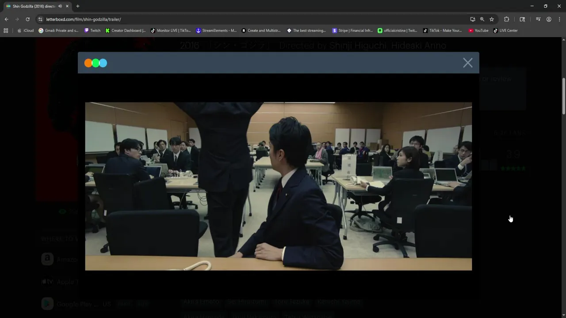The width and height of the screenshot is (566, 318).
Task: Open the apps grid in bookmarks bar
Action: (x=6, y=30)
